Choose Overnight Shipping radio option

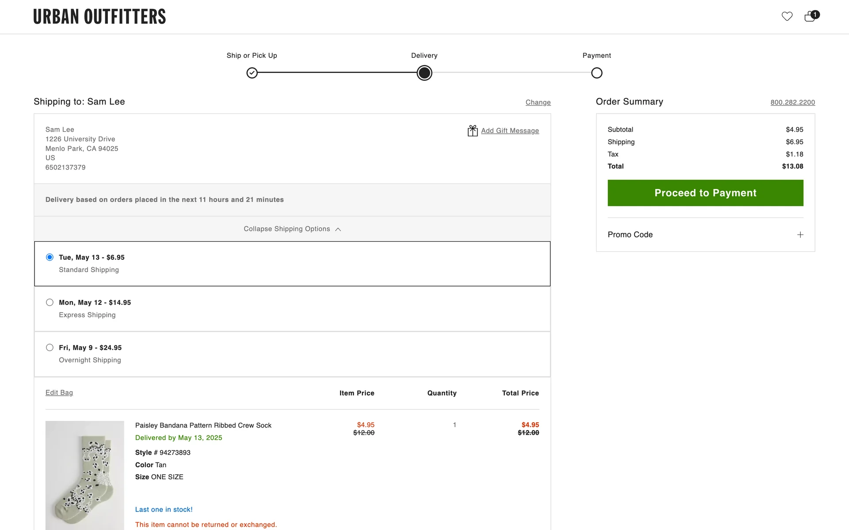click(x=50, y=348)
